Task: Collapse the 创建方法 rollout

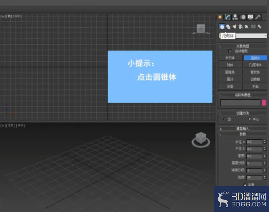Action: coord(242,113)
